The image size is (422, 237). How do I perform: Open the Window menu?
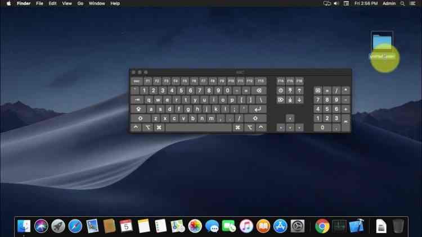[97, 3]
